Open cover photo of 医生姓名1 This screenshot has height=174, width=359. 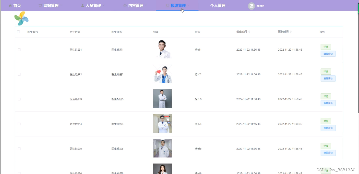(162, 49)
